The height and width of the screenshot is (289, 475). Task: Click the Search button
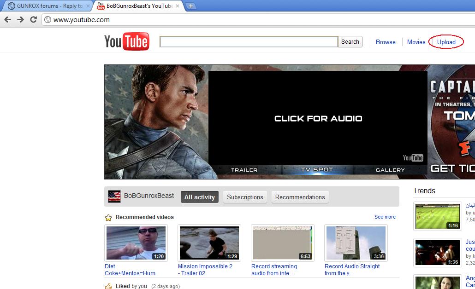click(x=350, y=42)
